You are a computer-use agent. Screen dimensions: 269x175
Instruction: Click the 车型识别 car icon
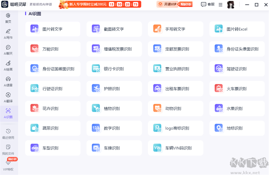click(x=35, y=148)
